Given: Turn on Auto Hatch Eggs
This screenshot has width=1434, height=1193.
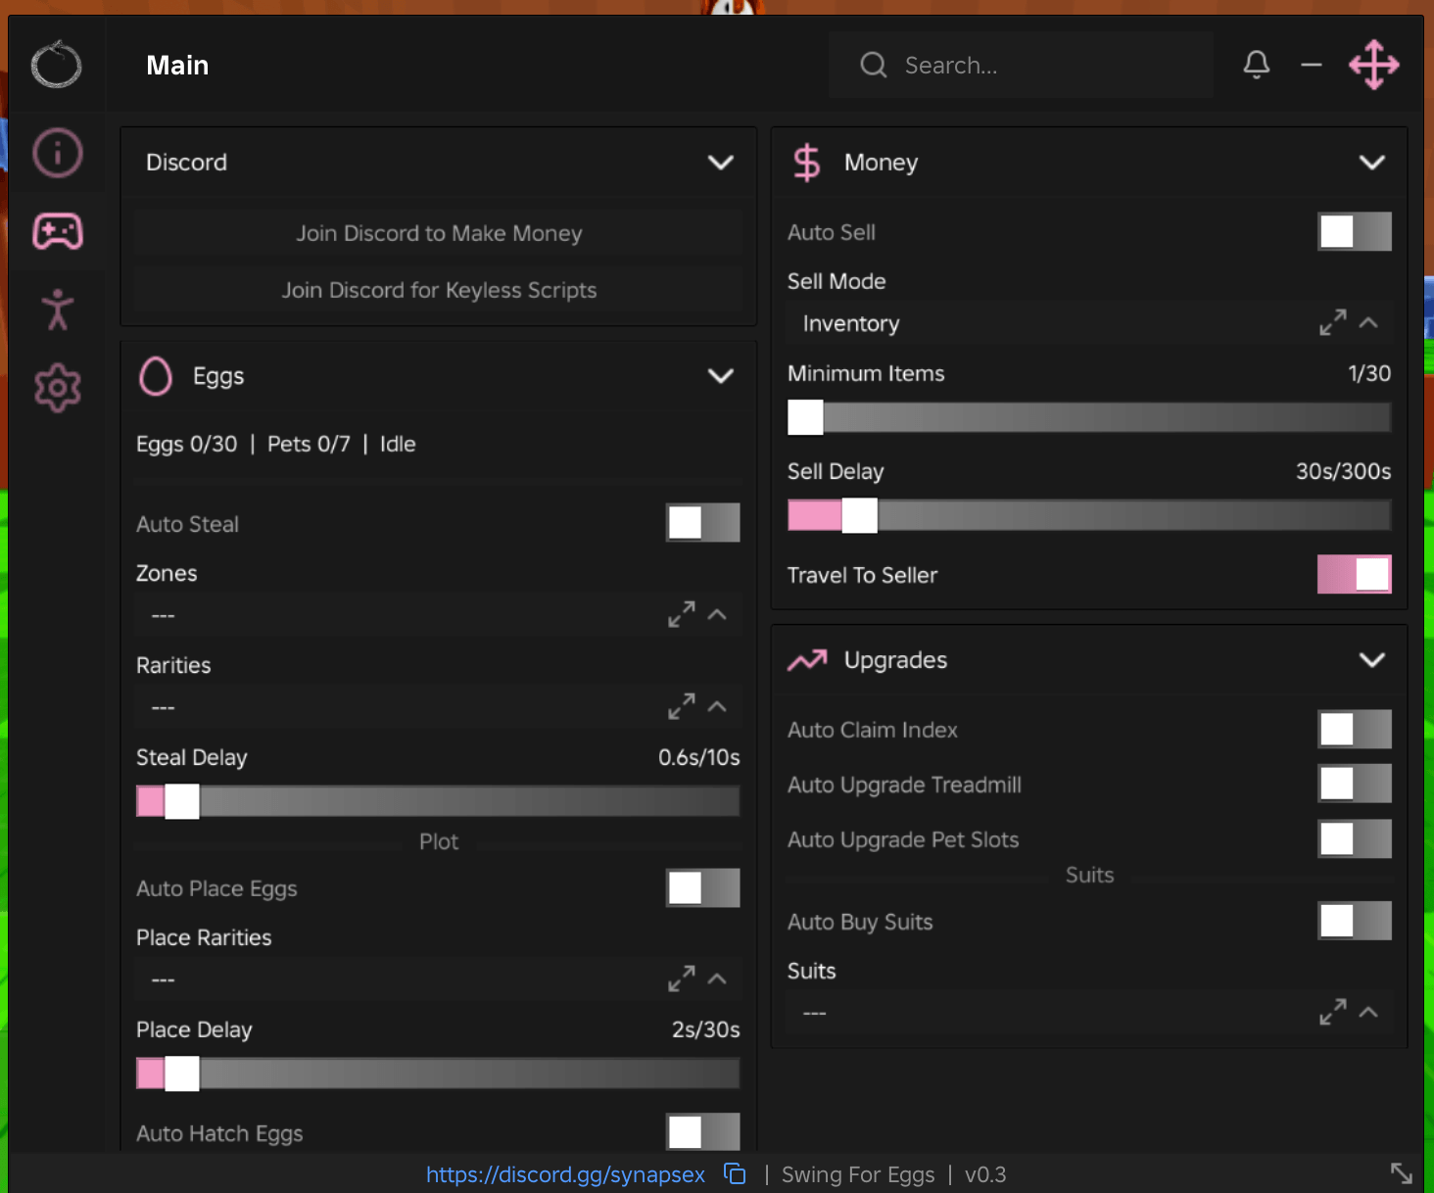Looking at the screenshot, I should point(703,1132).
